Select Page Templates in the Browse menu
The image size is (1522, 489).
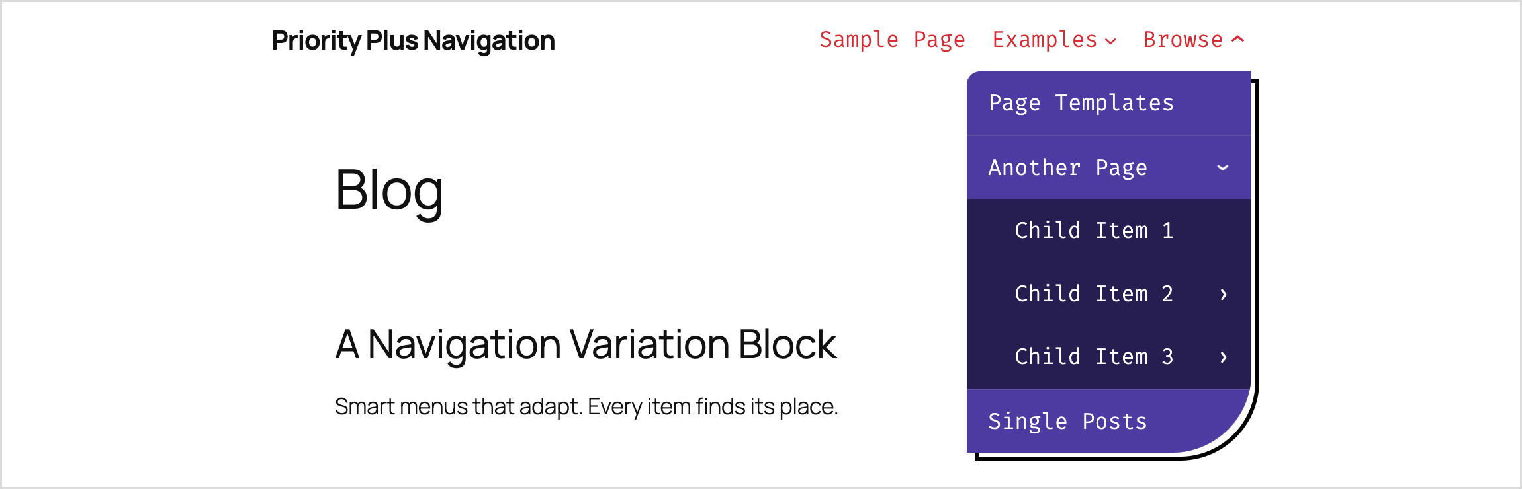(1081, 103)
